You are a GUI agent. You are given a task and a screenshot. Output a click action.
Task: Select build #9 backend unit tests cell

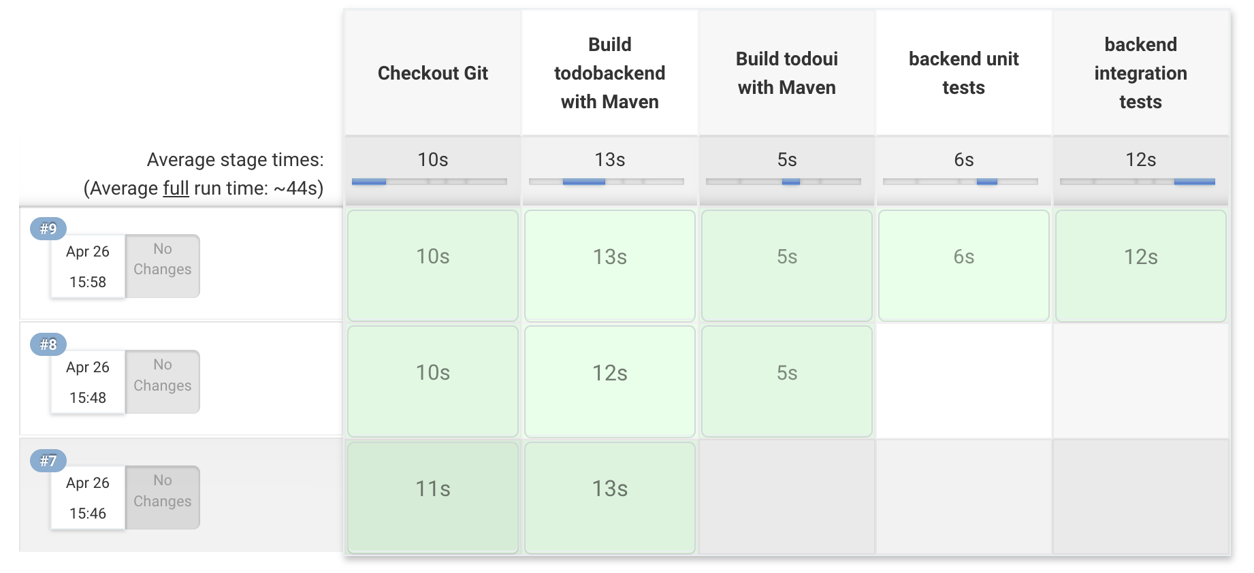tap(964, 265)
